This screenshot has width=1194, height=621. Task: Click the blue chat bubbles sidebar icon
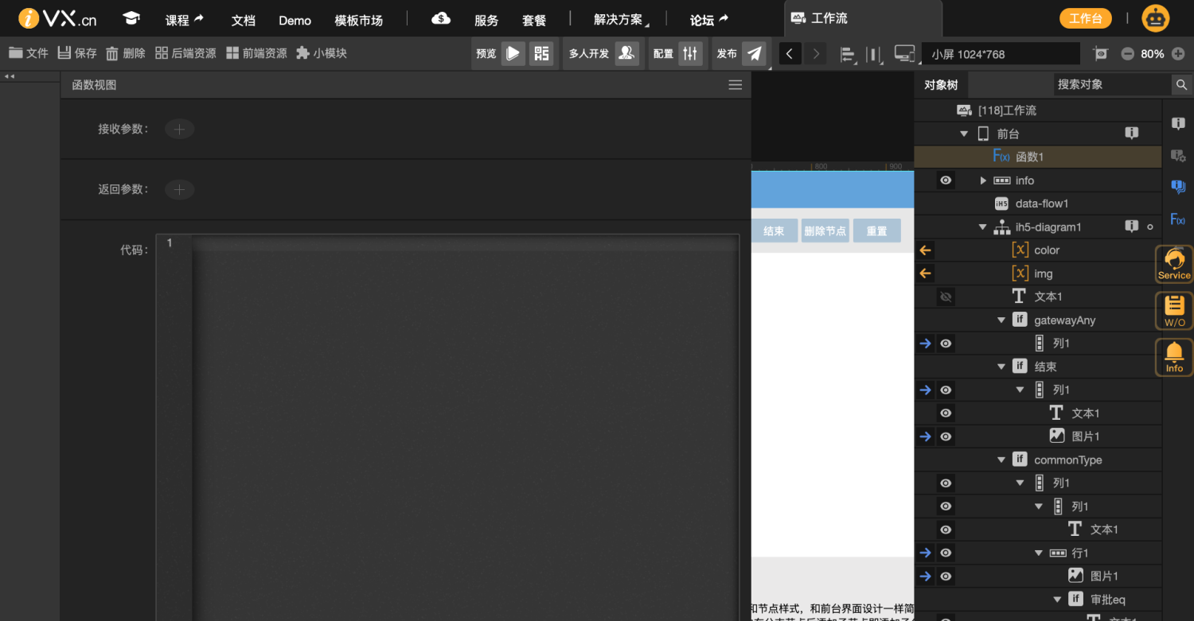1178,187
